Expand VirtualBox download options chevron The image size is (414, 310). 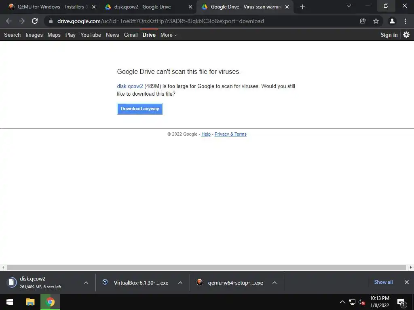pyautogui.click(x=180, y=283)
